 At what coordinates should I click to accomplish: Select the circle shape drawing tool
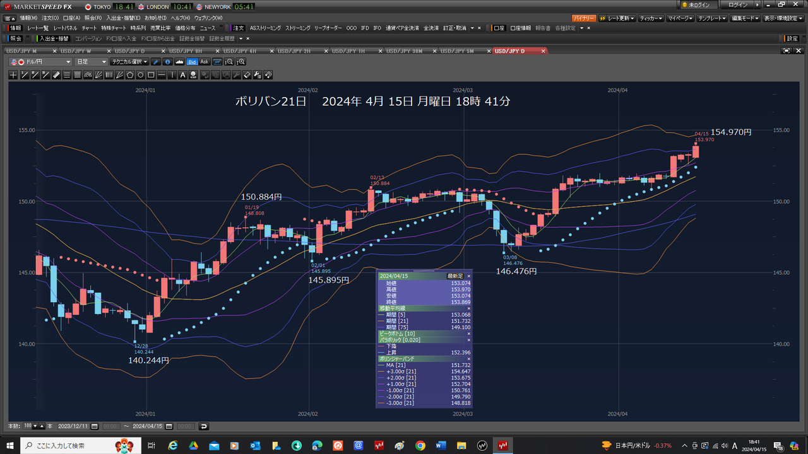pyautogui.click(x=140, y=75)
